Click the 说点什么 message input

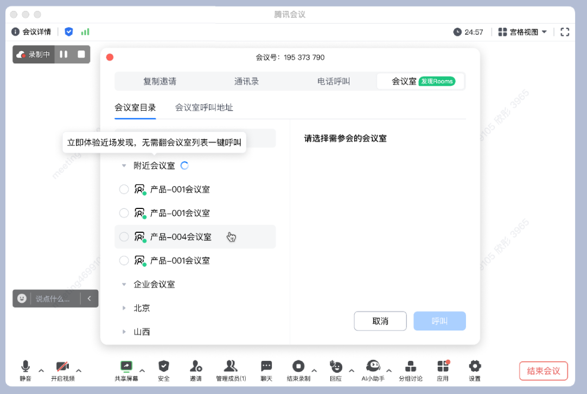coord(53,299)
